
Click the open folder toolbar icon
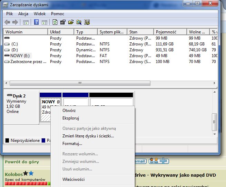pyautogui.click(x=71, y=22)
